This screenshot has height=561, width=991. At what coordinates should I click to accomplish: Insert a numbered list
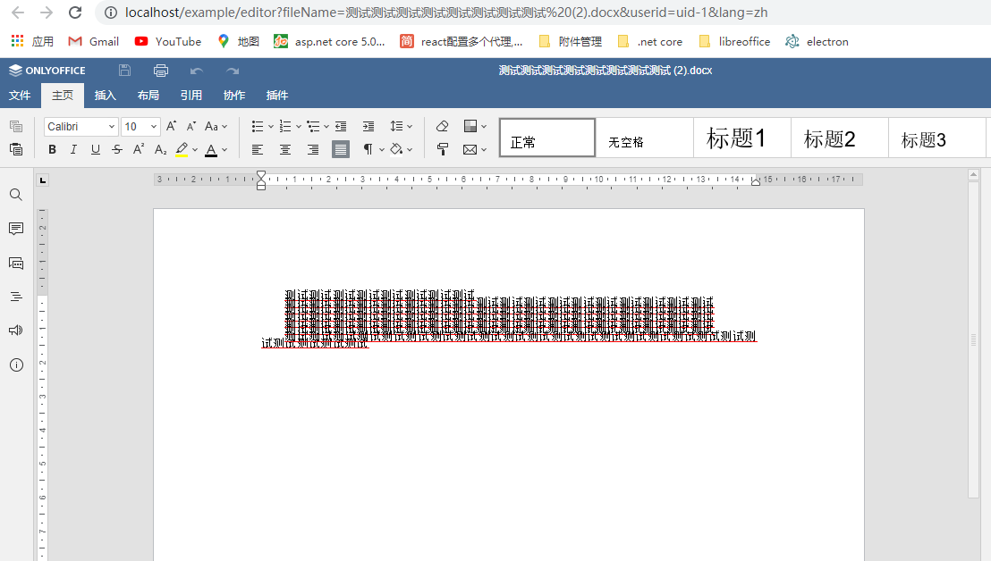tap(285, 126)
